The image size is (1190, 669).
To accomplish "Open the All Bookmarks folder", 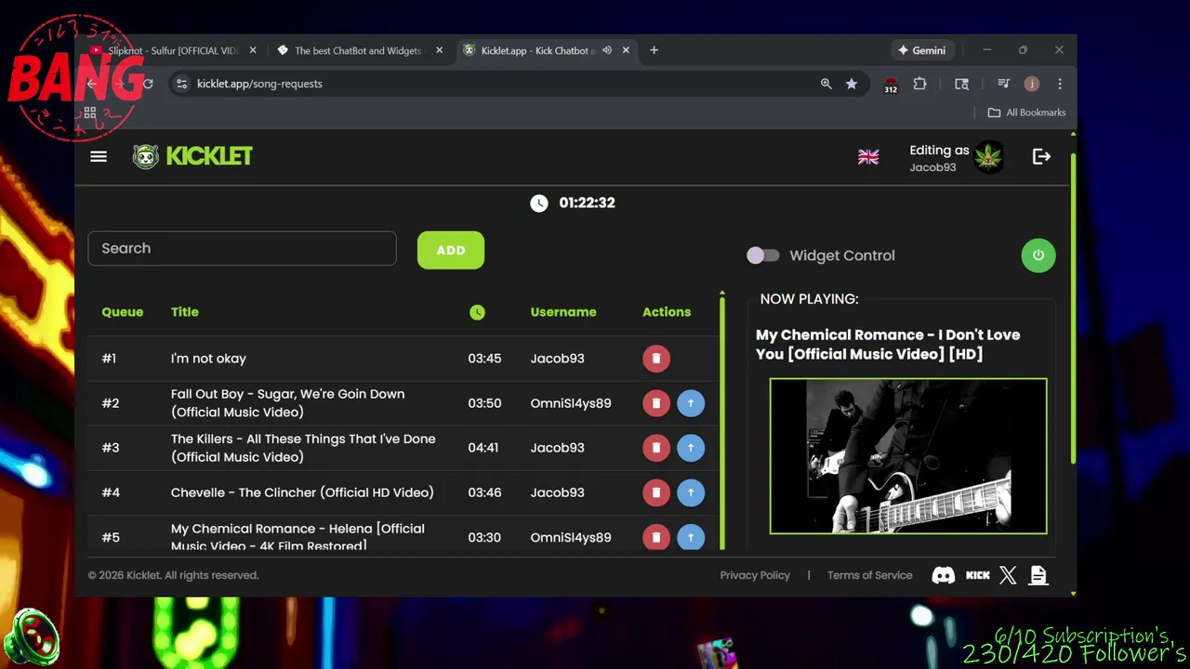I will tap(1026, 112).
